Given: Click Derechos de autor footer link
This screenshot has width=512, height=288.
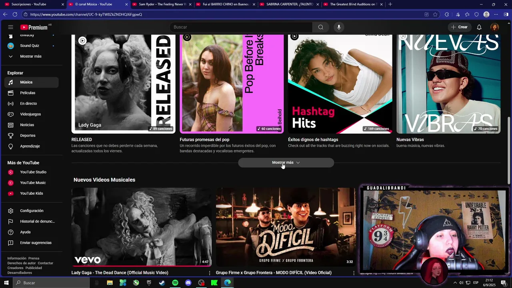Looking at the screenshot, I should pos(22,263).
